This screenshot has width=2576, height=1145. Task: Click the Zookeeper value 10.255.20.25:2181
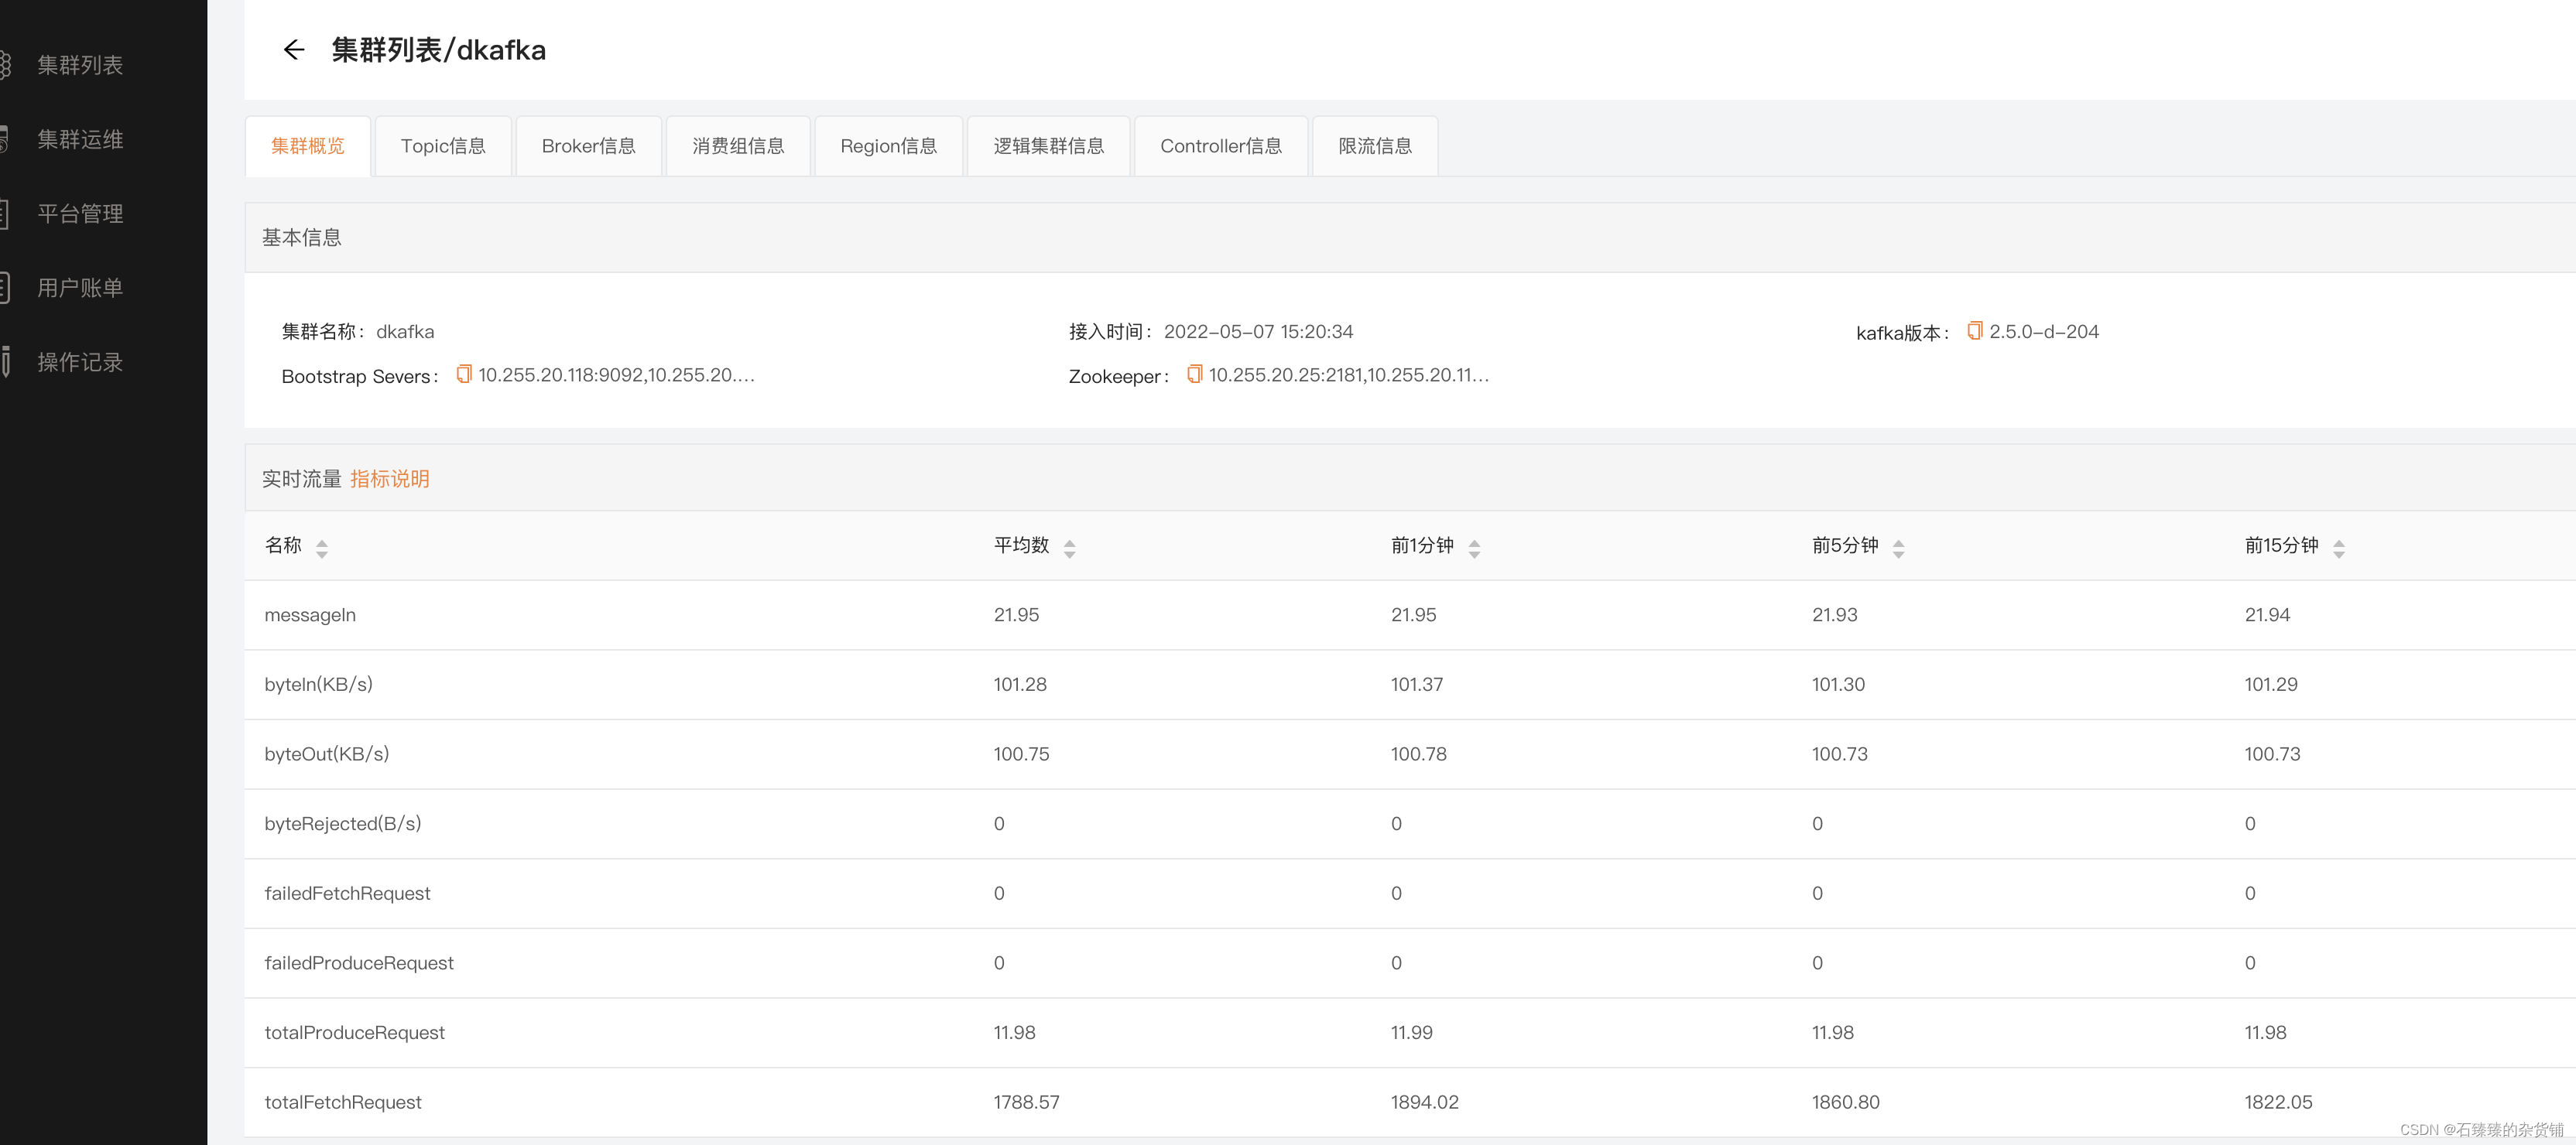click(x=1349, y=374)
